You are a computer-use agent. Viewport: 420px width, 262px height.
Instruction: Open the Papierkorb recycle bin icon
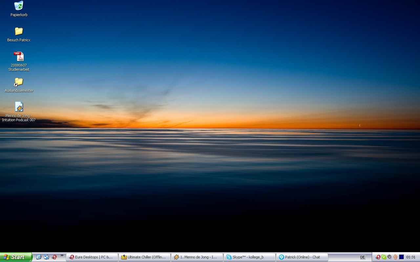click(19, 6)
